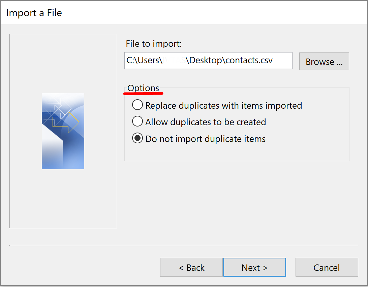This screenshot has height=287, width=368.
Task: Click the Browse ... button
Action: [x=324, y=61]
